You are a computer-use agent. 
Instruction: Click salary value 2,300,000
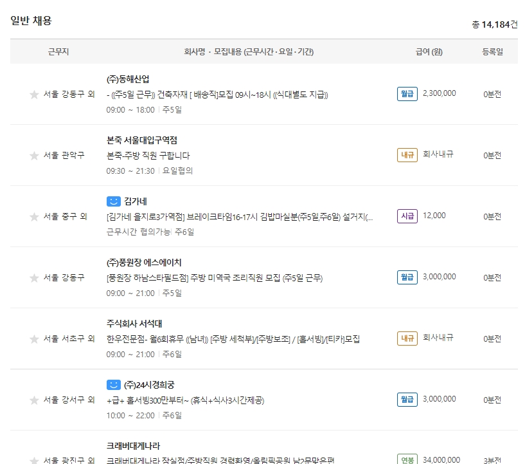click(x=440, y=93)
